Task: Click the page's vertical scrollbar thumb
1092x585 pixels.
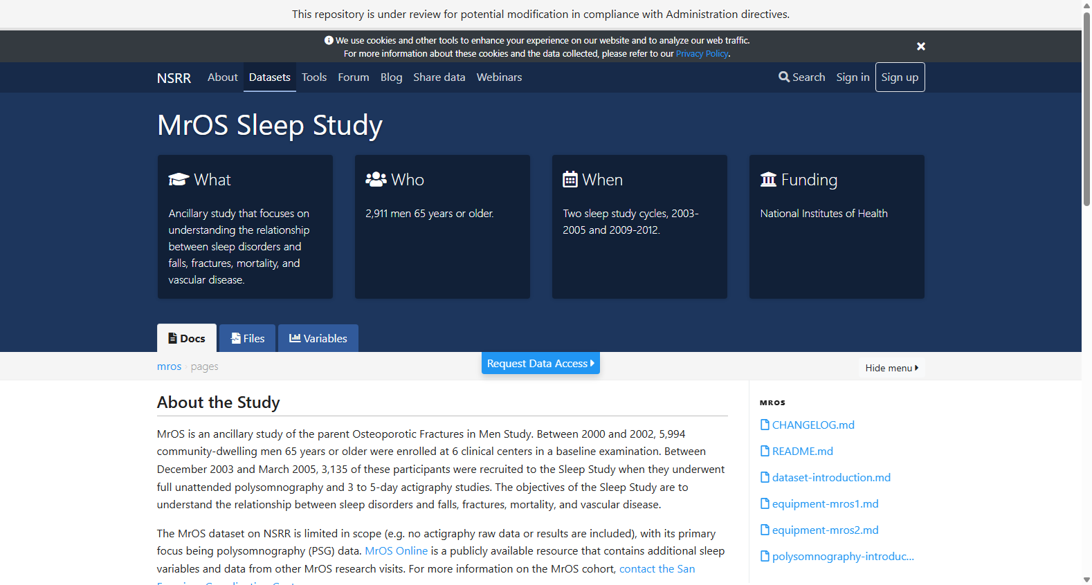Action: (x=1086, y=109)
